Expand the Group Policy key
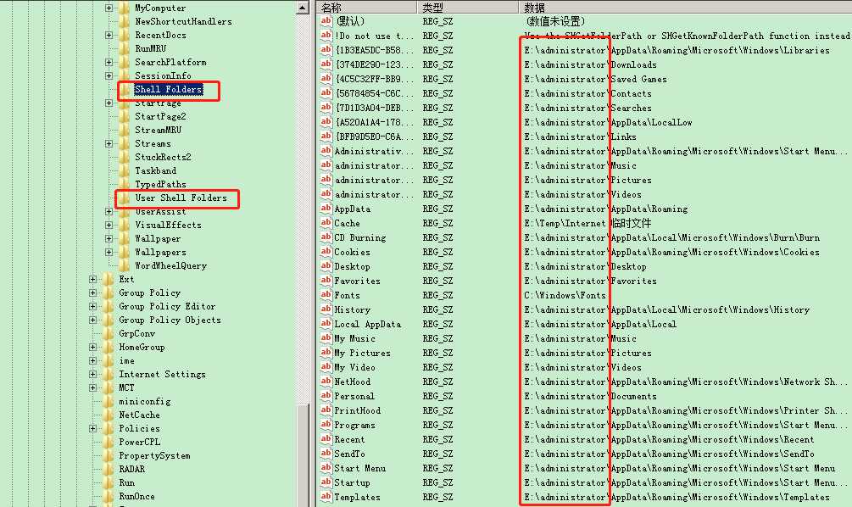Viewport: 852px width, 507px height. click(93, 292)
